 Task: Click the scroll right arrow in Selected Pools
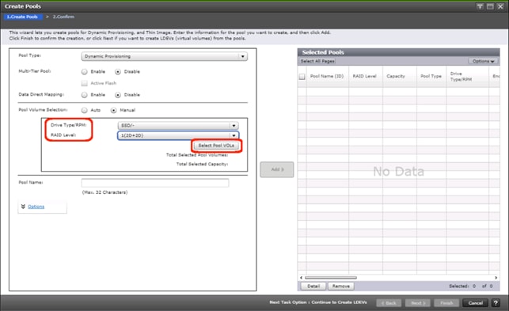coord(496,278)
